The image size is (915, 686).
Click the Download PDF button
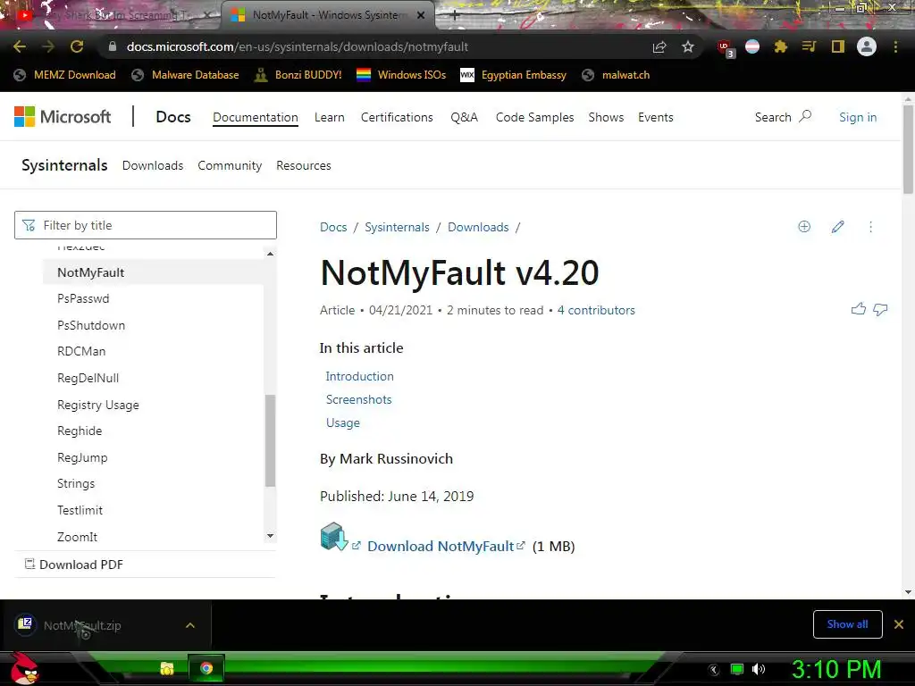[74, 565]
